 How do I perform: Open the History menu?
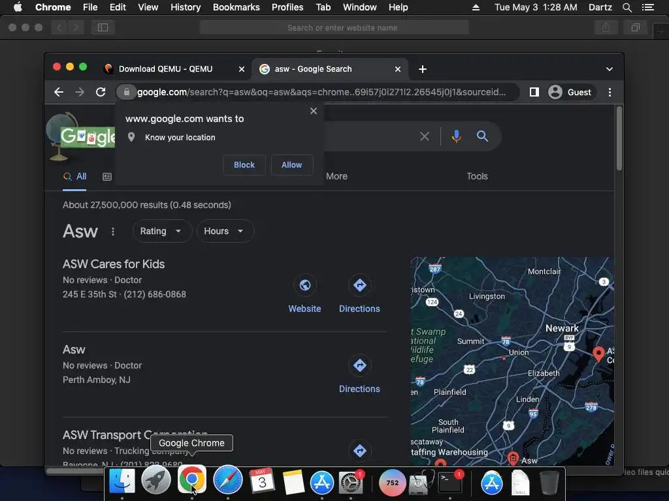(186, 7)
